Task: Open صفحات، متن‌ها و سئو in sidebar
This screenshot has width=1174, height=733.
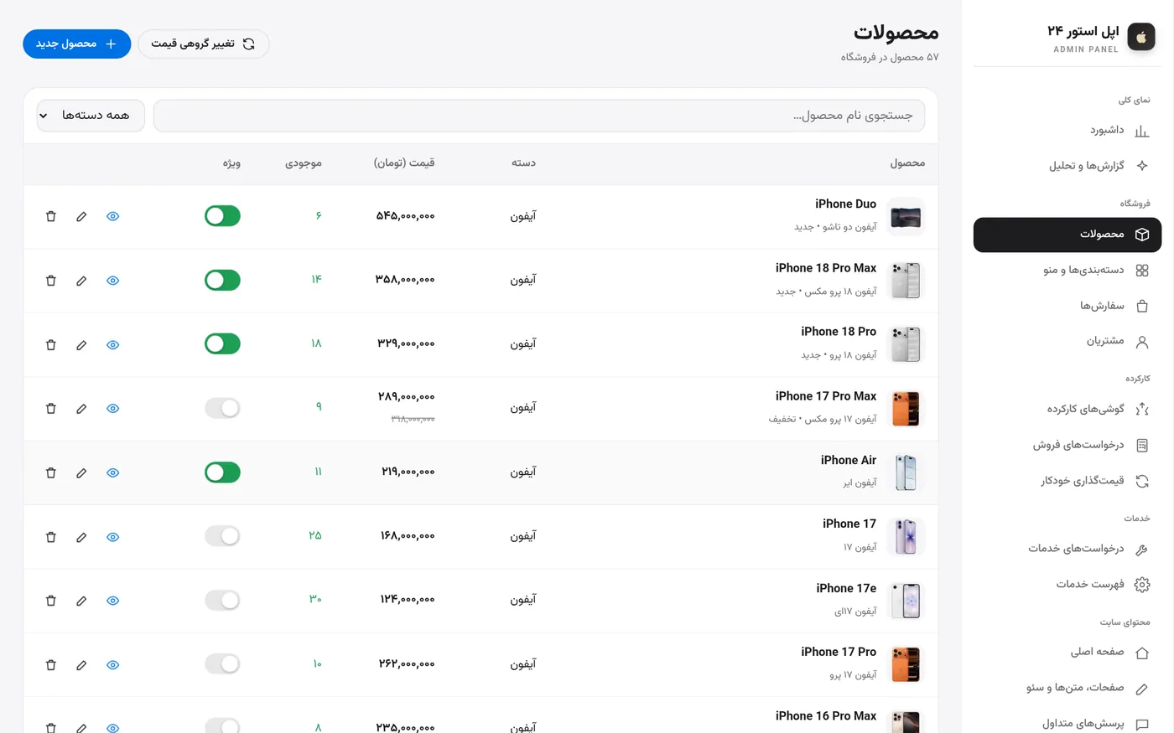Action: [x=1068, y=688]
